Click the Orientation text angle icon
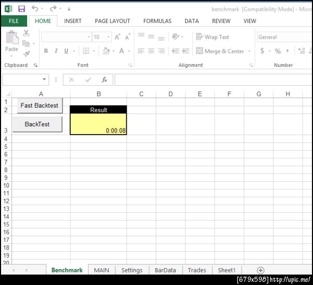Screen dimensions: 313x285 [175, 37]
